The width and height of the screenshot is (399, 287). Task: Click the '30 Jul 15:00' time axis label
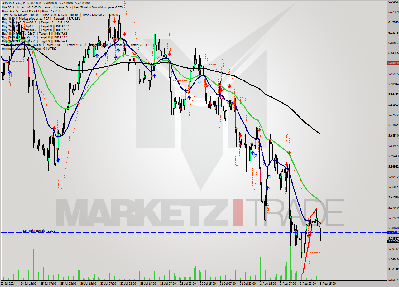pyautogui.click(x=208, y=284)
